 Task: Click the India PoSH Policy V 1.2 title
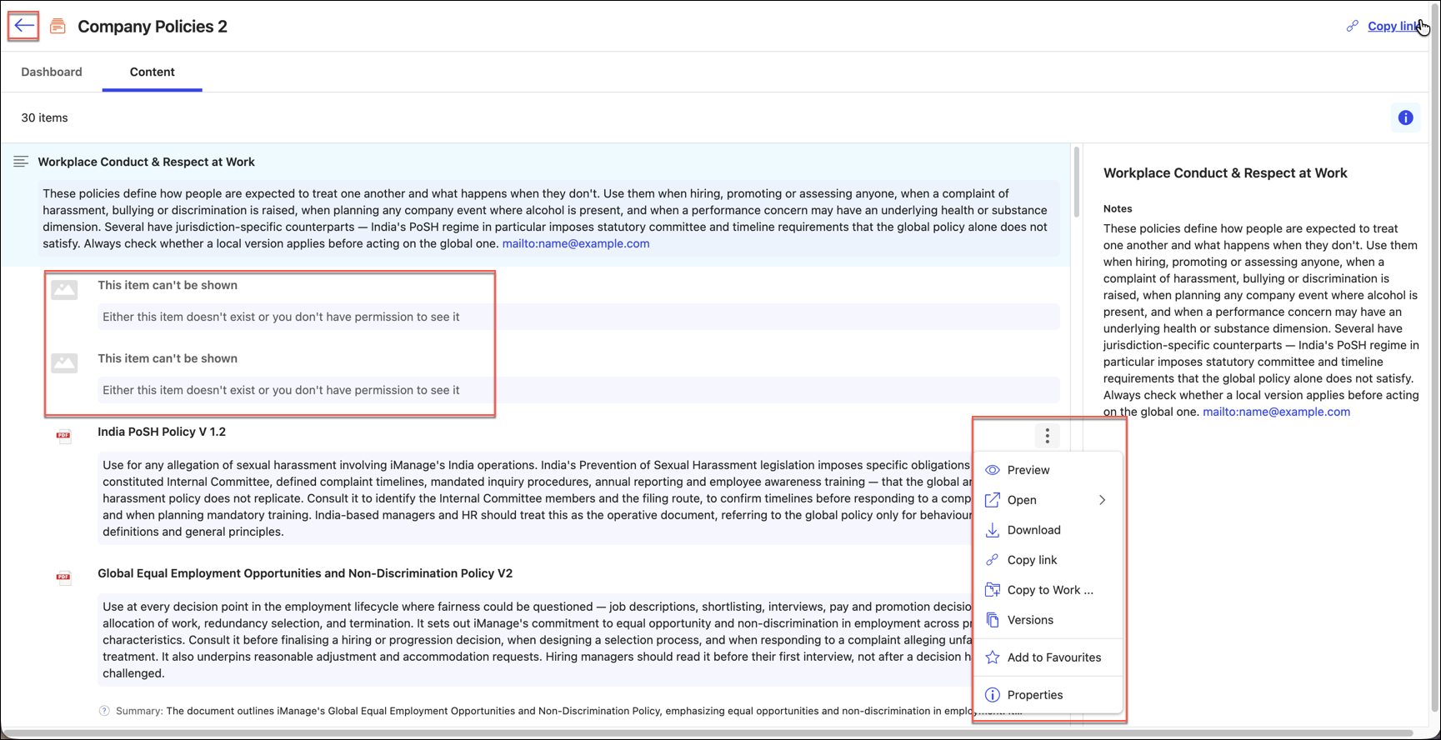pyautogui.click(x=162, y=432)
